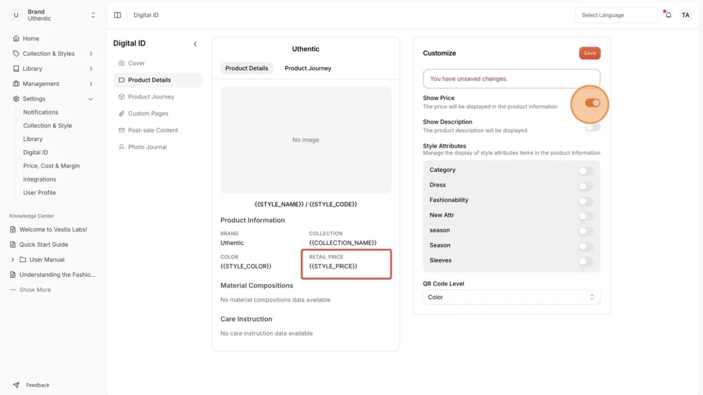The image size is (703, 395).
Task: Click the Post-sale Content icon
Action: pos(122,130)
